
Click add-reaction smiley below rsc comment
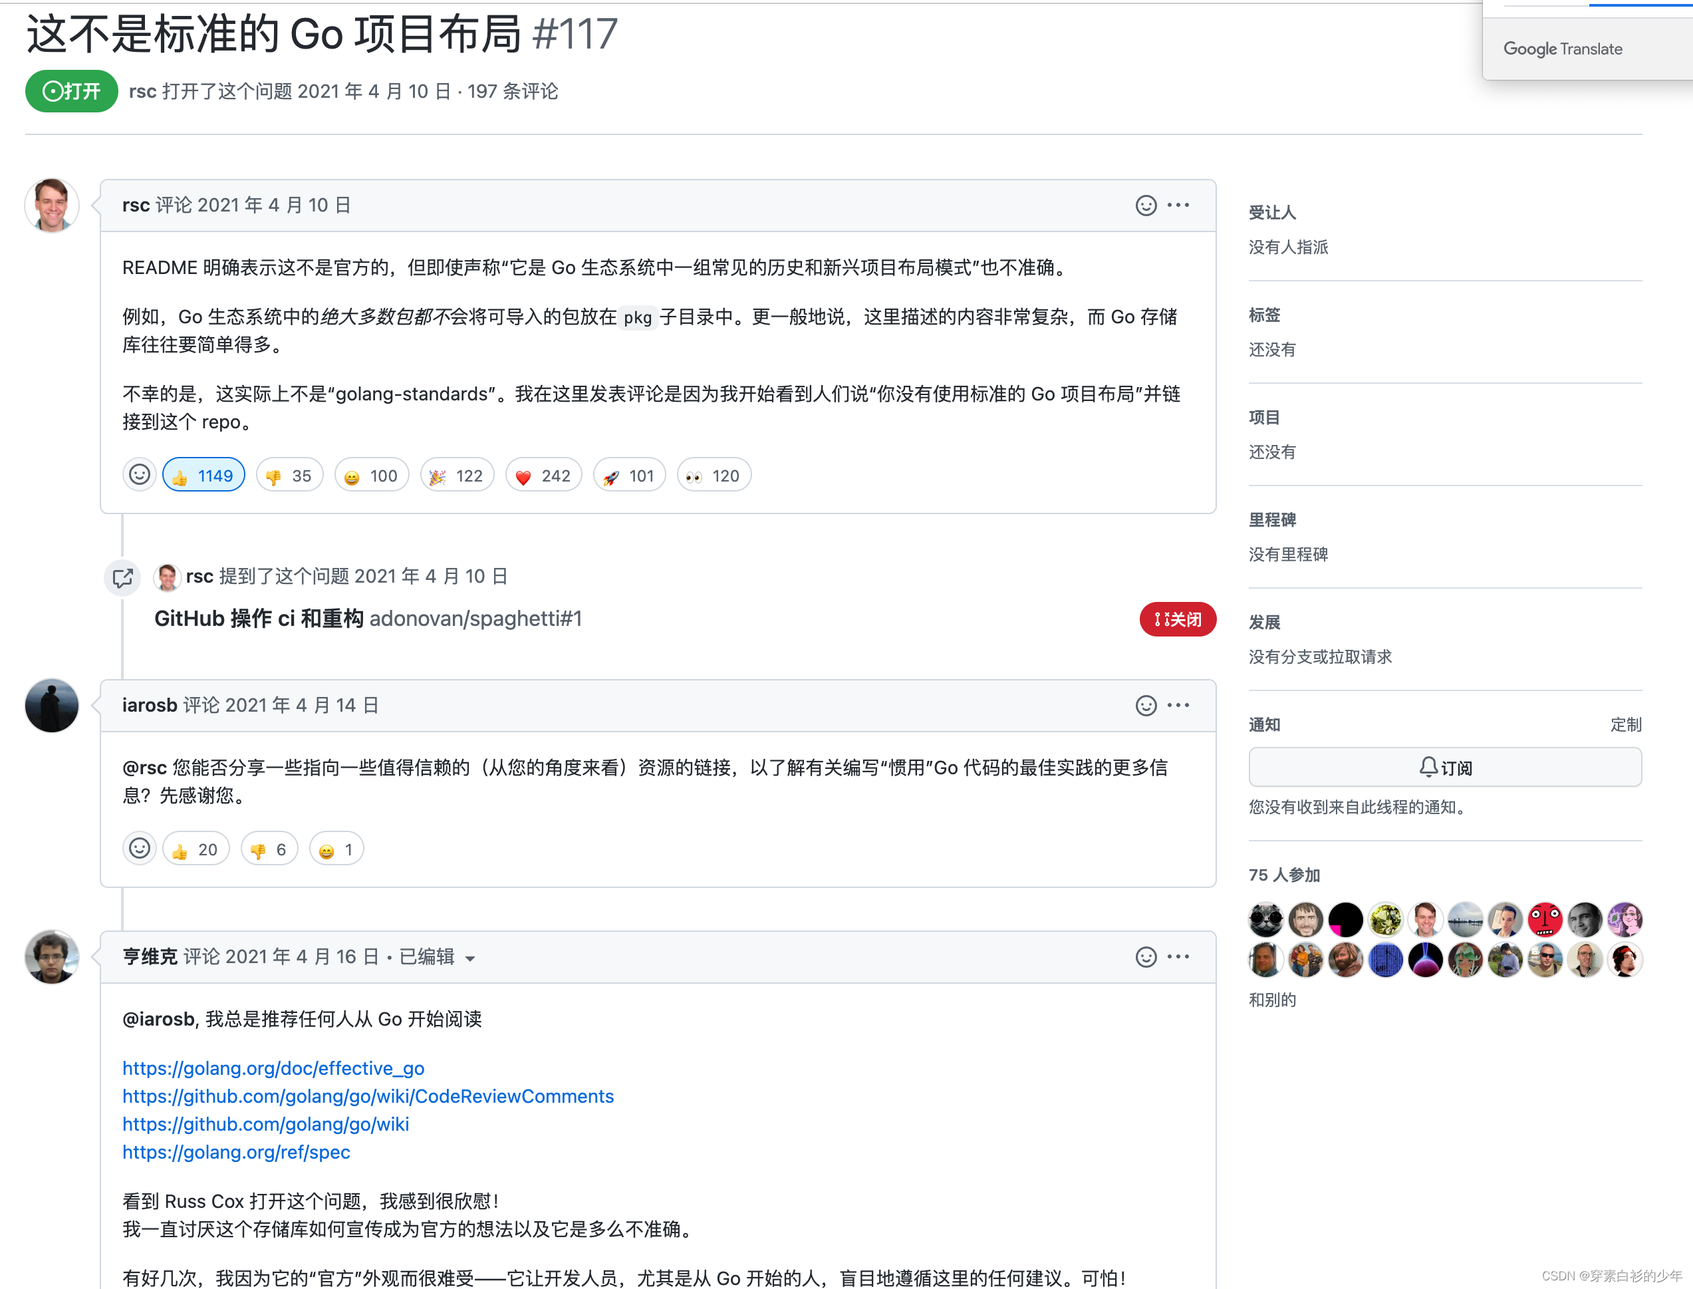tap(140, 475)
